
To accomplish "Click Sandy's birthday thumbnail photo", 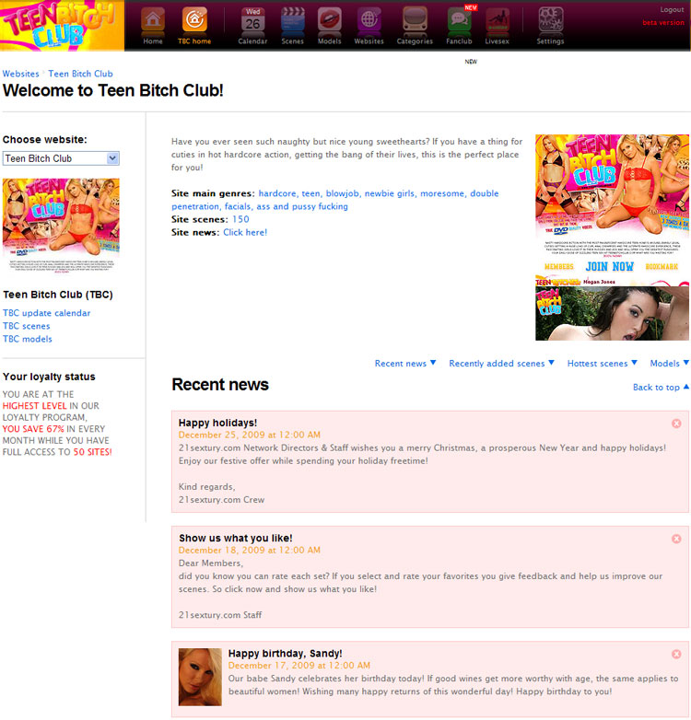I will (200, 677).
